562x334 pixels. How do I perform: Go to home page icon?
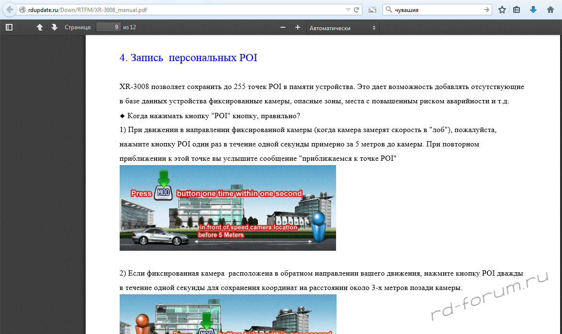coord(550,10)
